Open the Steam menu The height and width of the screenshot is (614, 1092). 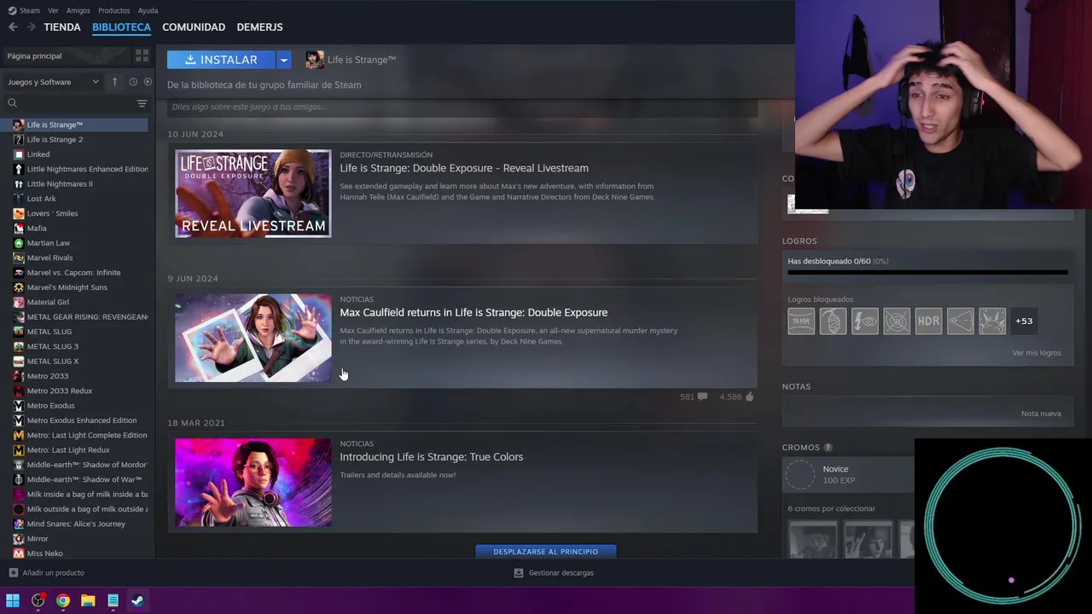[x=24, y=10]
